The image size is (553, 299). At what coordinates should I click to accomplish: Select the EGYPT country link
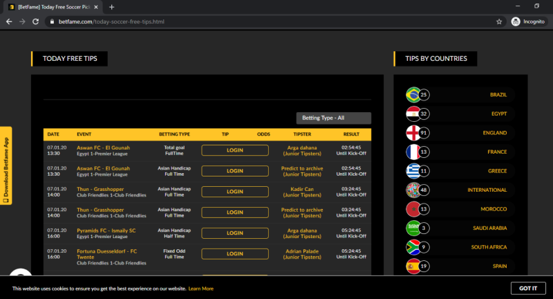[499, 114]
